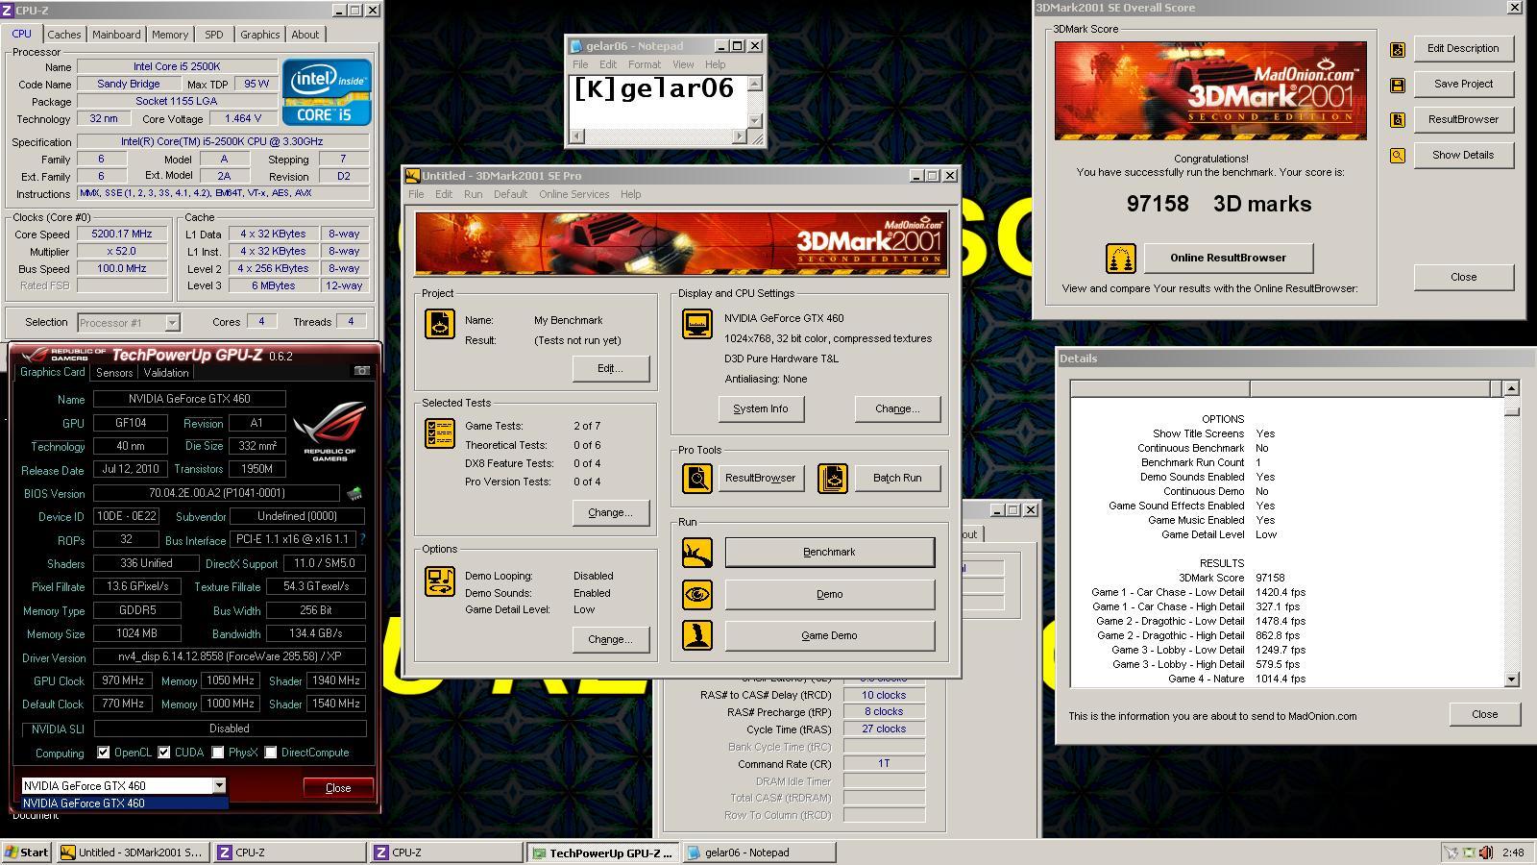Click the ResultBrowser icon in Overall Score window
1537x865 pixels.
point(1398,120)
